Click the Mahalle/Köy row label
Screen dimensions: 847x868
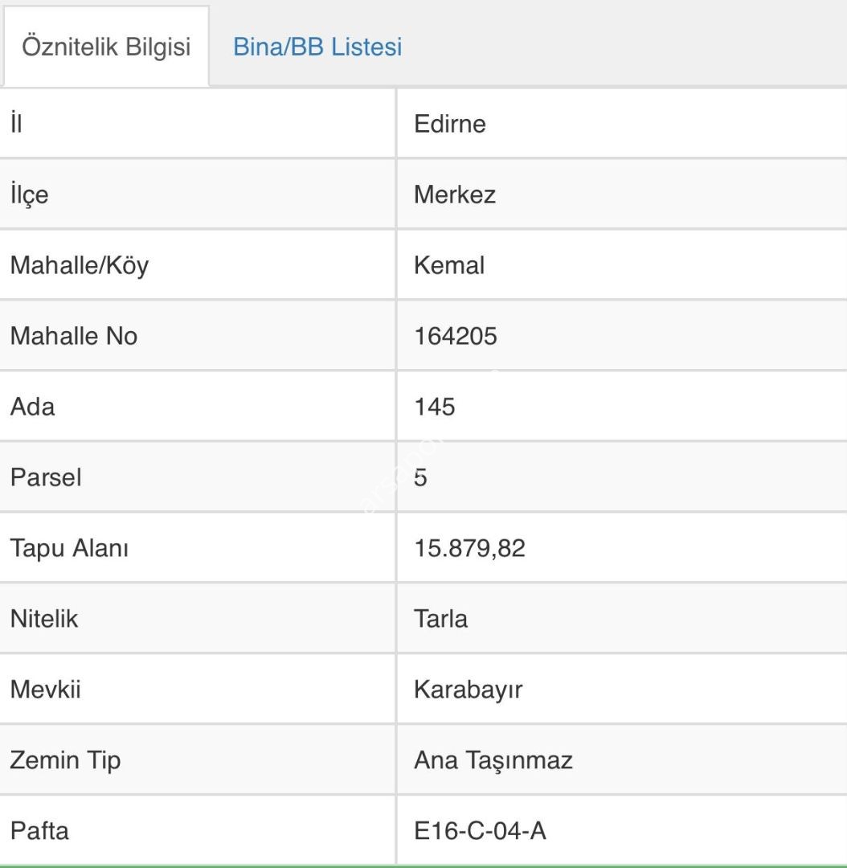tap(79, 265)
